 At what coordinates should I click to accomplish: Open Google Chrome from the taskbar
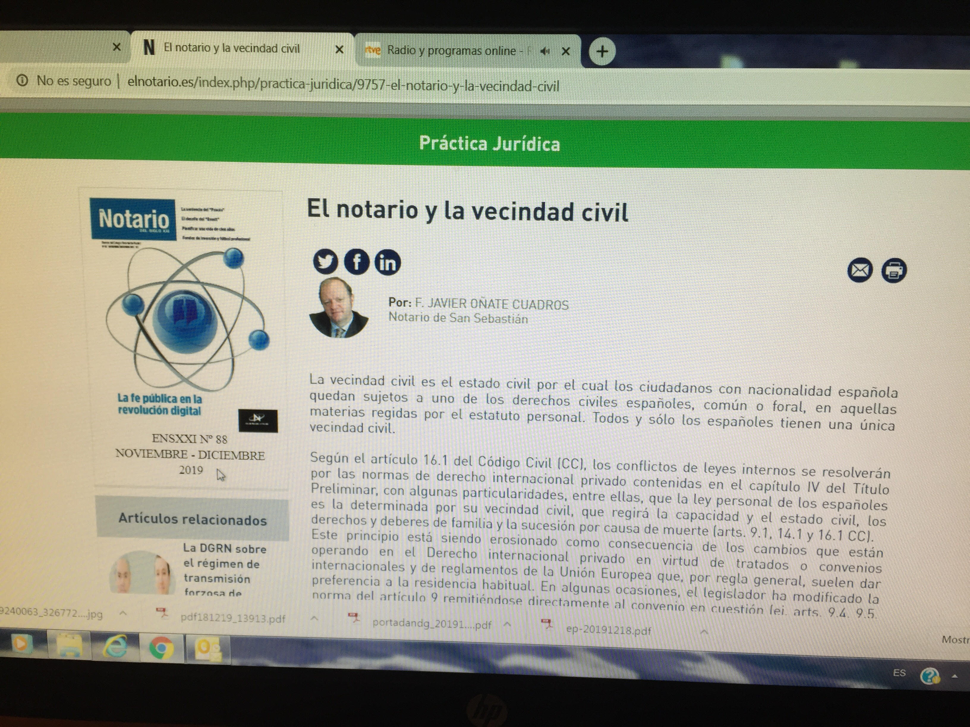pos(161,648)
